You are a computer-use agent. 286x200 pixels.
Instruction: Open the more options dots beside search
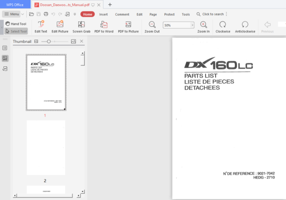pyautogui.click(x=226, y=14)
